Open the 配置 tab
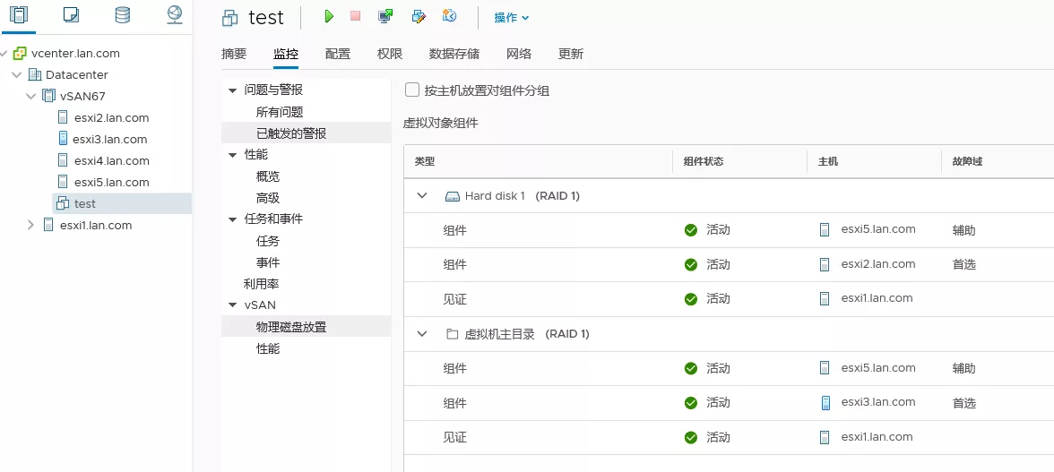The height and width of the screenshot is (472, 1054). click(338, 54)
